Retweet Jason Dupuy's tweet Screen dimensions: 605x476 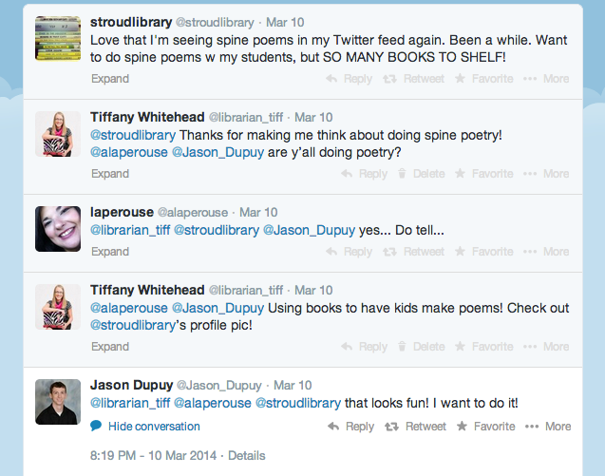pyautogui.click(x=415, y=427)
